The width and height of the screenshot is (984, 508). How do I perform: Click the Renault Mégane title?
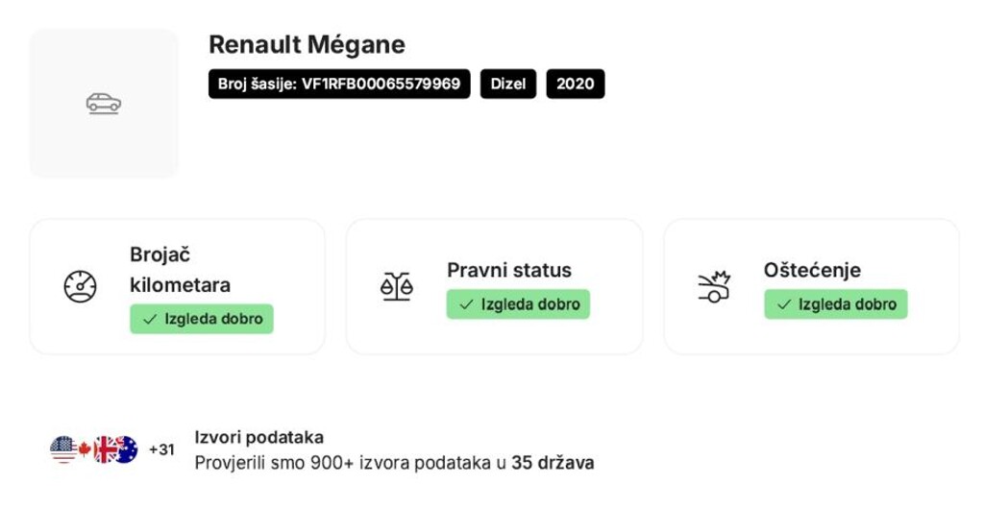307,44
